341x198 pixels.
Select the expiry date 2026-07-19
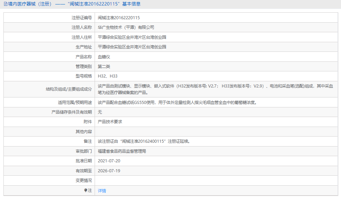(x=109, y=171)
